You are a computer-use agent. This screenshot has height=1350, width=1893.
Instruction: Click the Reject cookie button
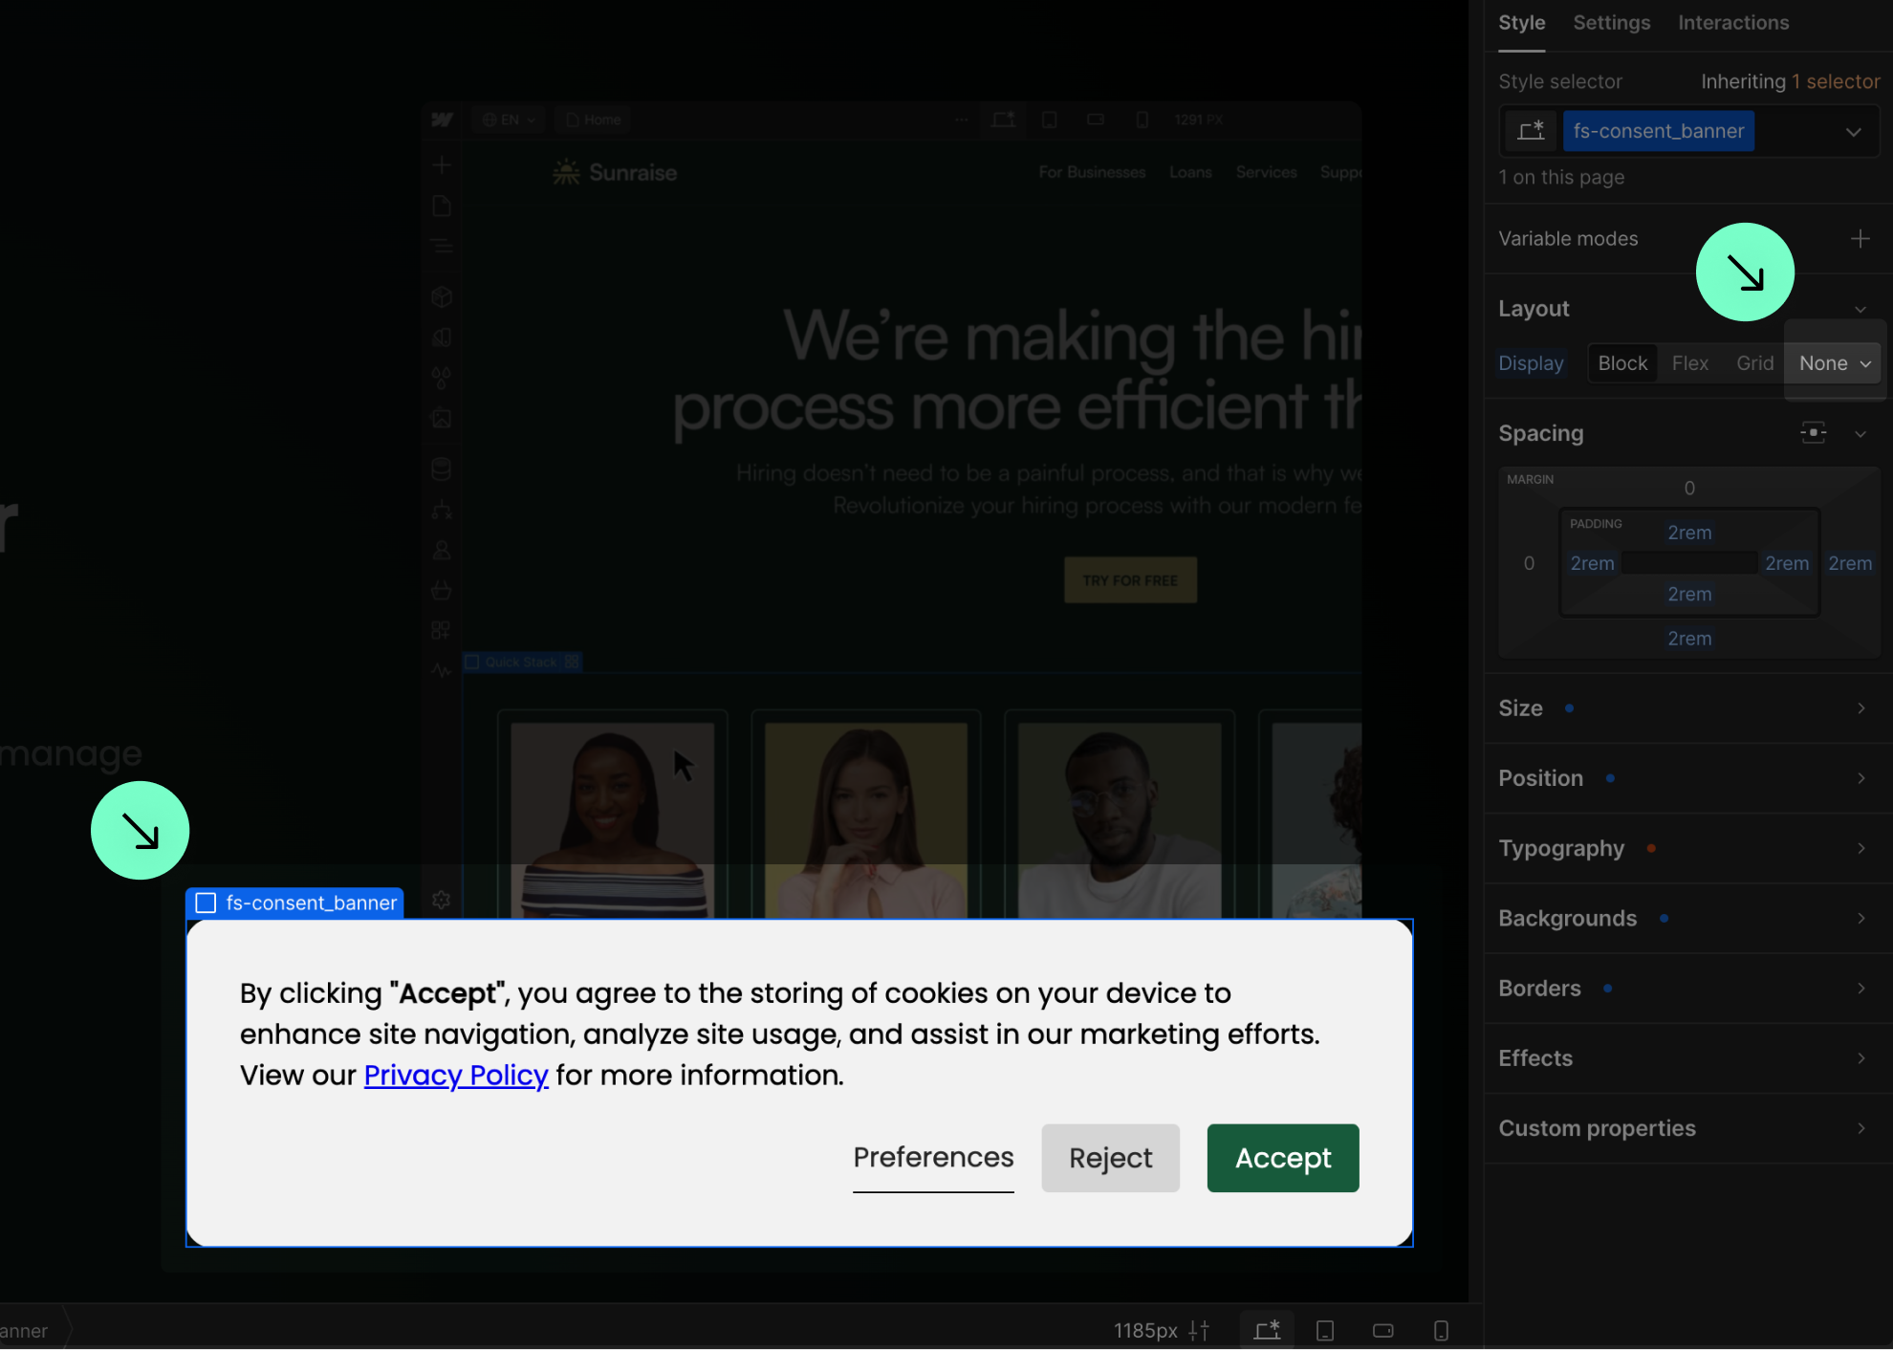tap(1110, 1158)
